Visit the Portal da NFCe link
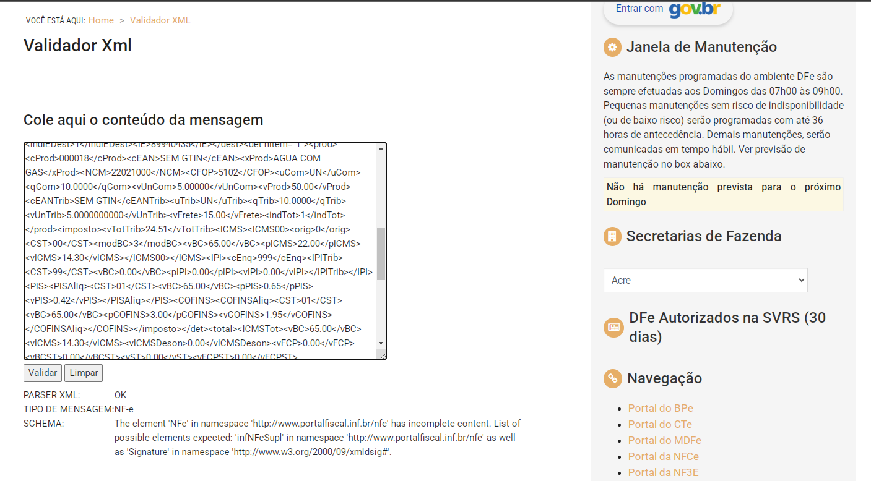 664,456
